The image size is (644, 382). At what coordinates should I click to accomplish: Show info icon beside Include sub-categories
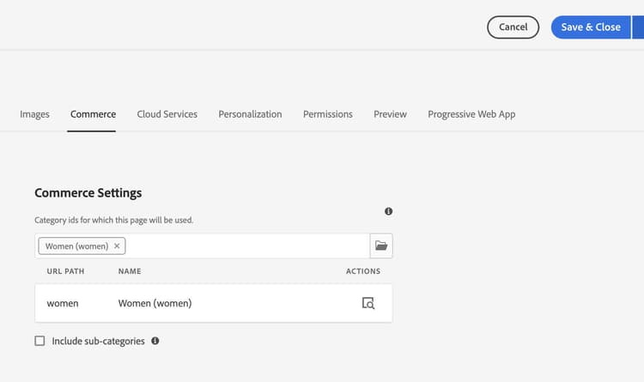coord(155,341)
